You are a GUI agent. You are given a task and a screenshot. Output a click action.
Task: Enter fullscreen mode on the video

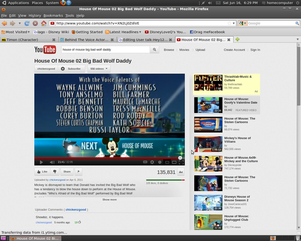(181, 162)
